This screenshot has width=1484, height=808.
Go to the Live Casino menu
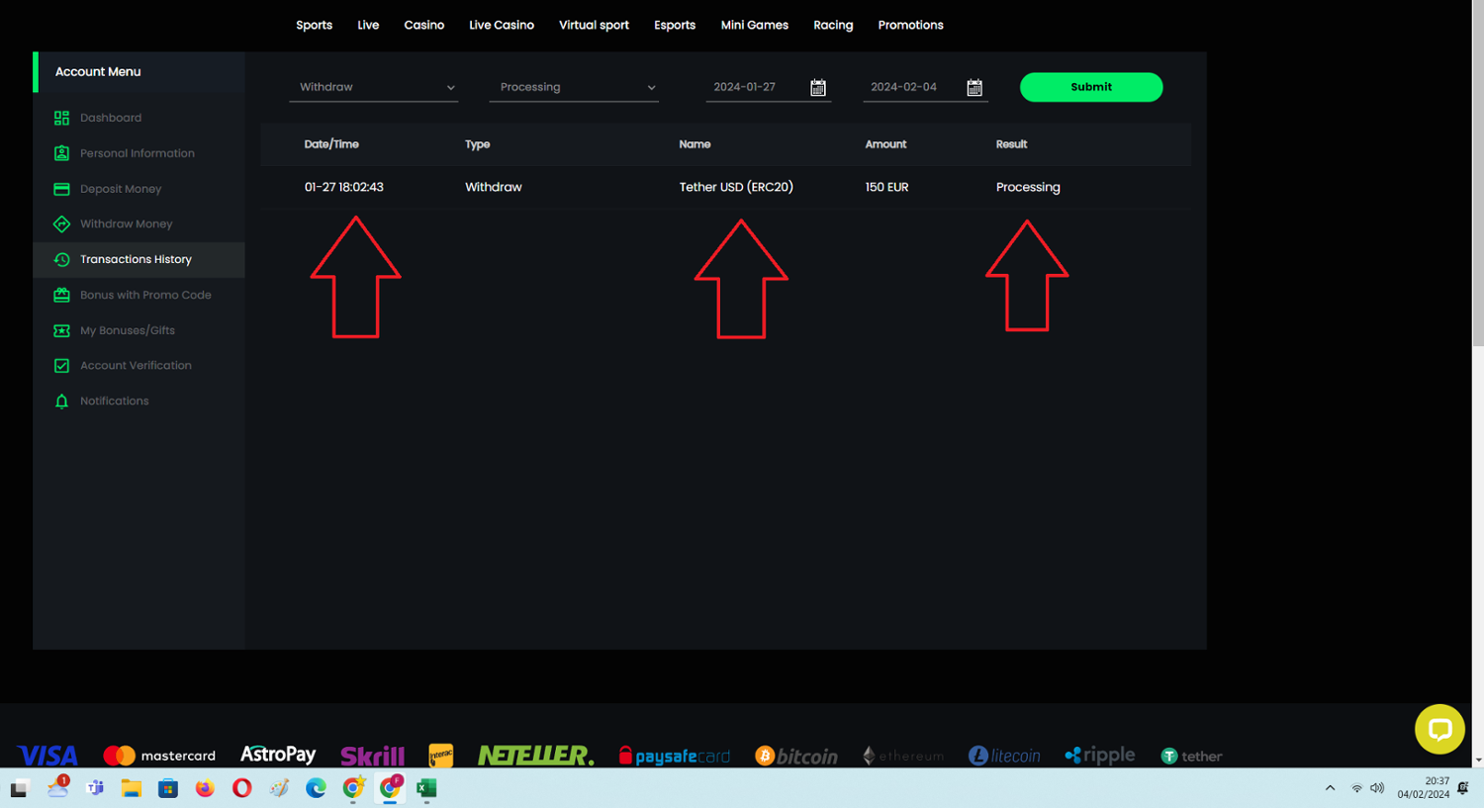click(x=501, y=25)
